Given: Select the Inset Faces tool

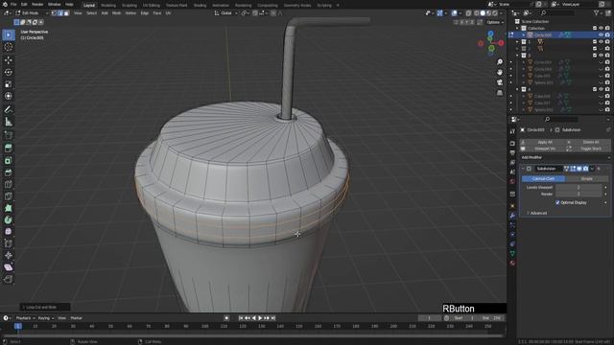Looking at the screenshot, I should click(9, 160).
